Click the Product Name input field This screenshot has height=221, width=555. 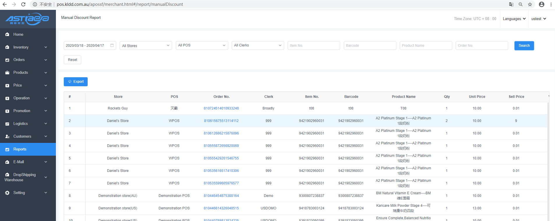(x=426, y=46)
